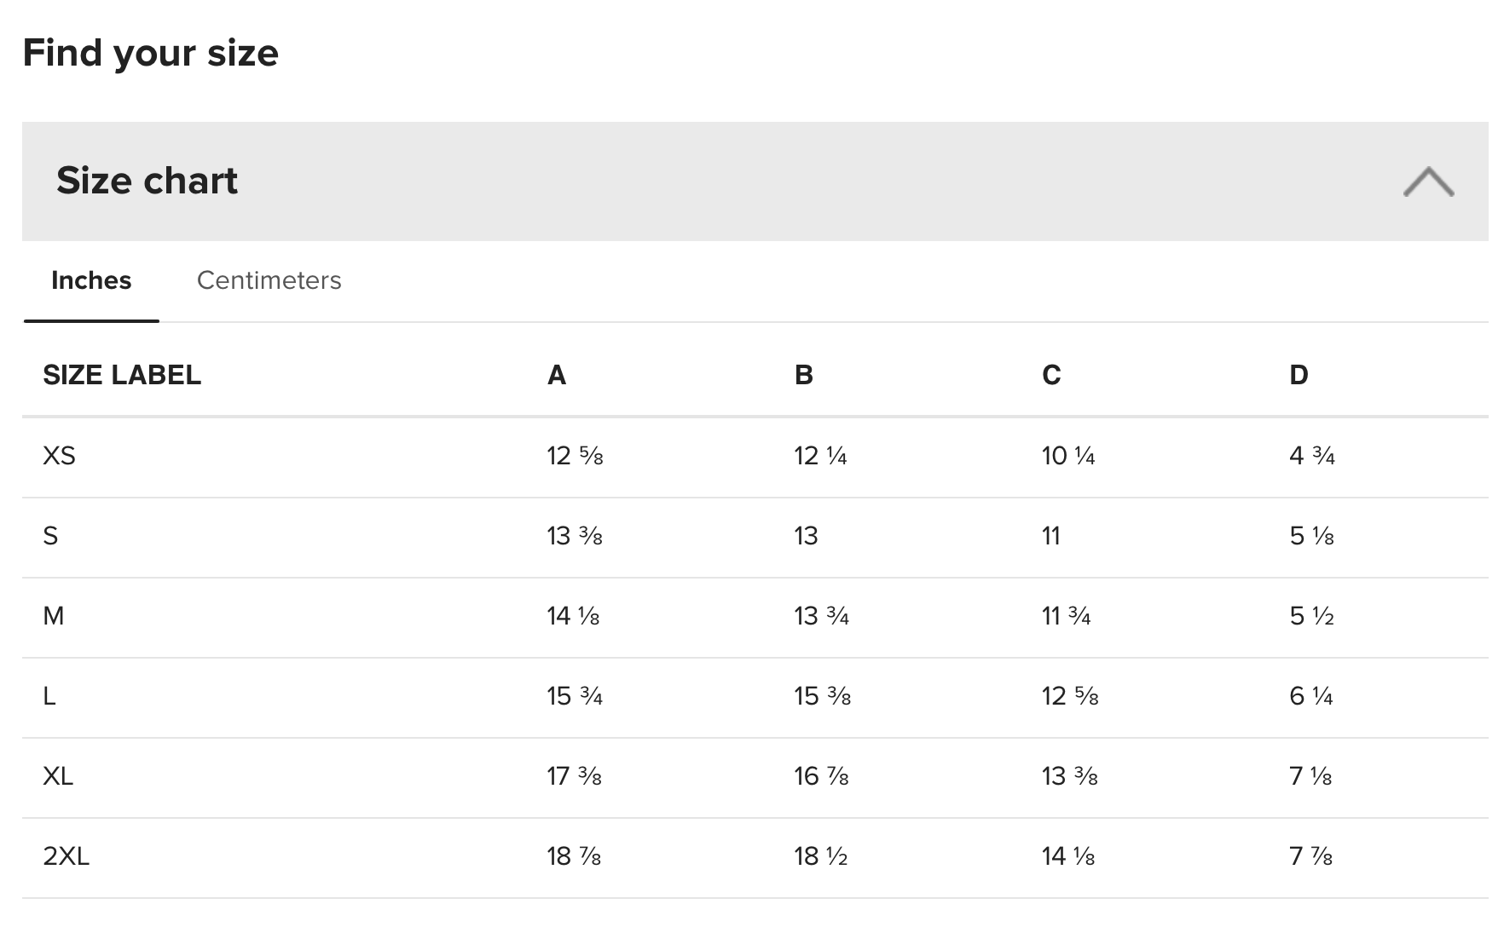Click column header A

(557, 375)
